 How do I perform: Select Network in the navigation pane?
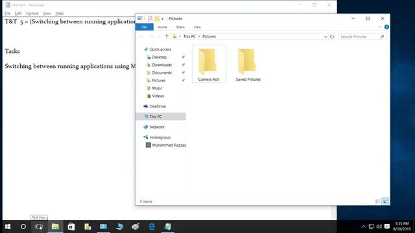pyautogui.click(x=157, y=127)
